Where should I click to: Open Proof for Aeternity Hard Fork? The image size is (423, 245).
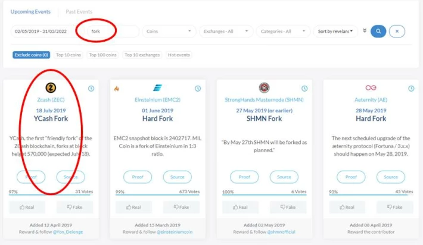click(x=351, y=177)
